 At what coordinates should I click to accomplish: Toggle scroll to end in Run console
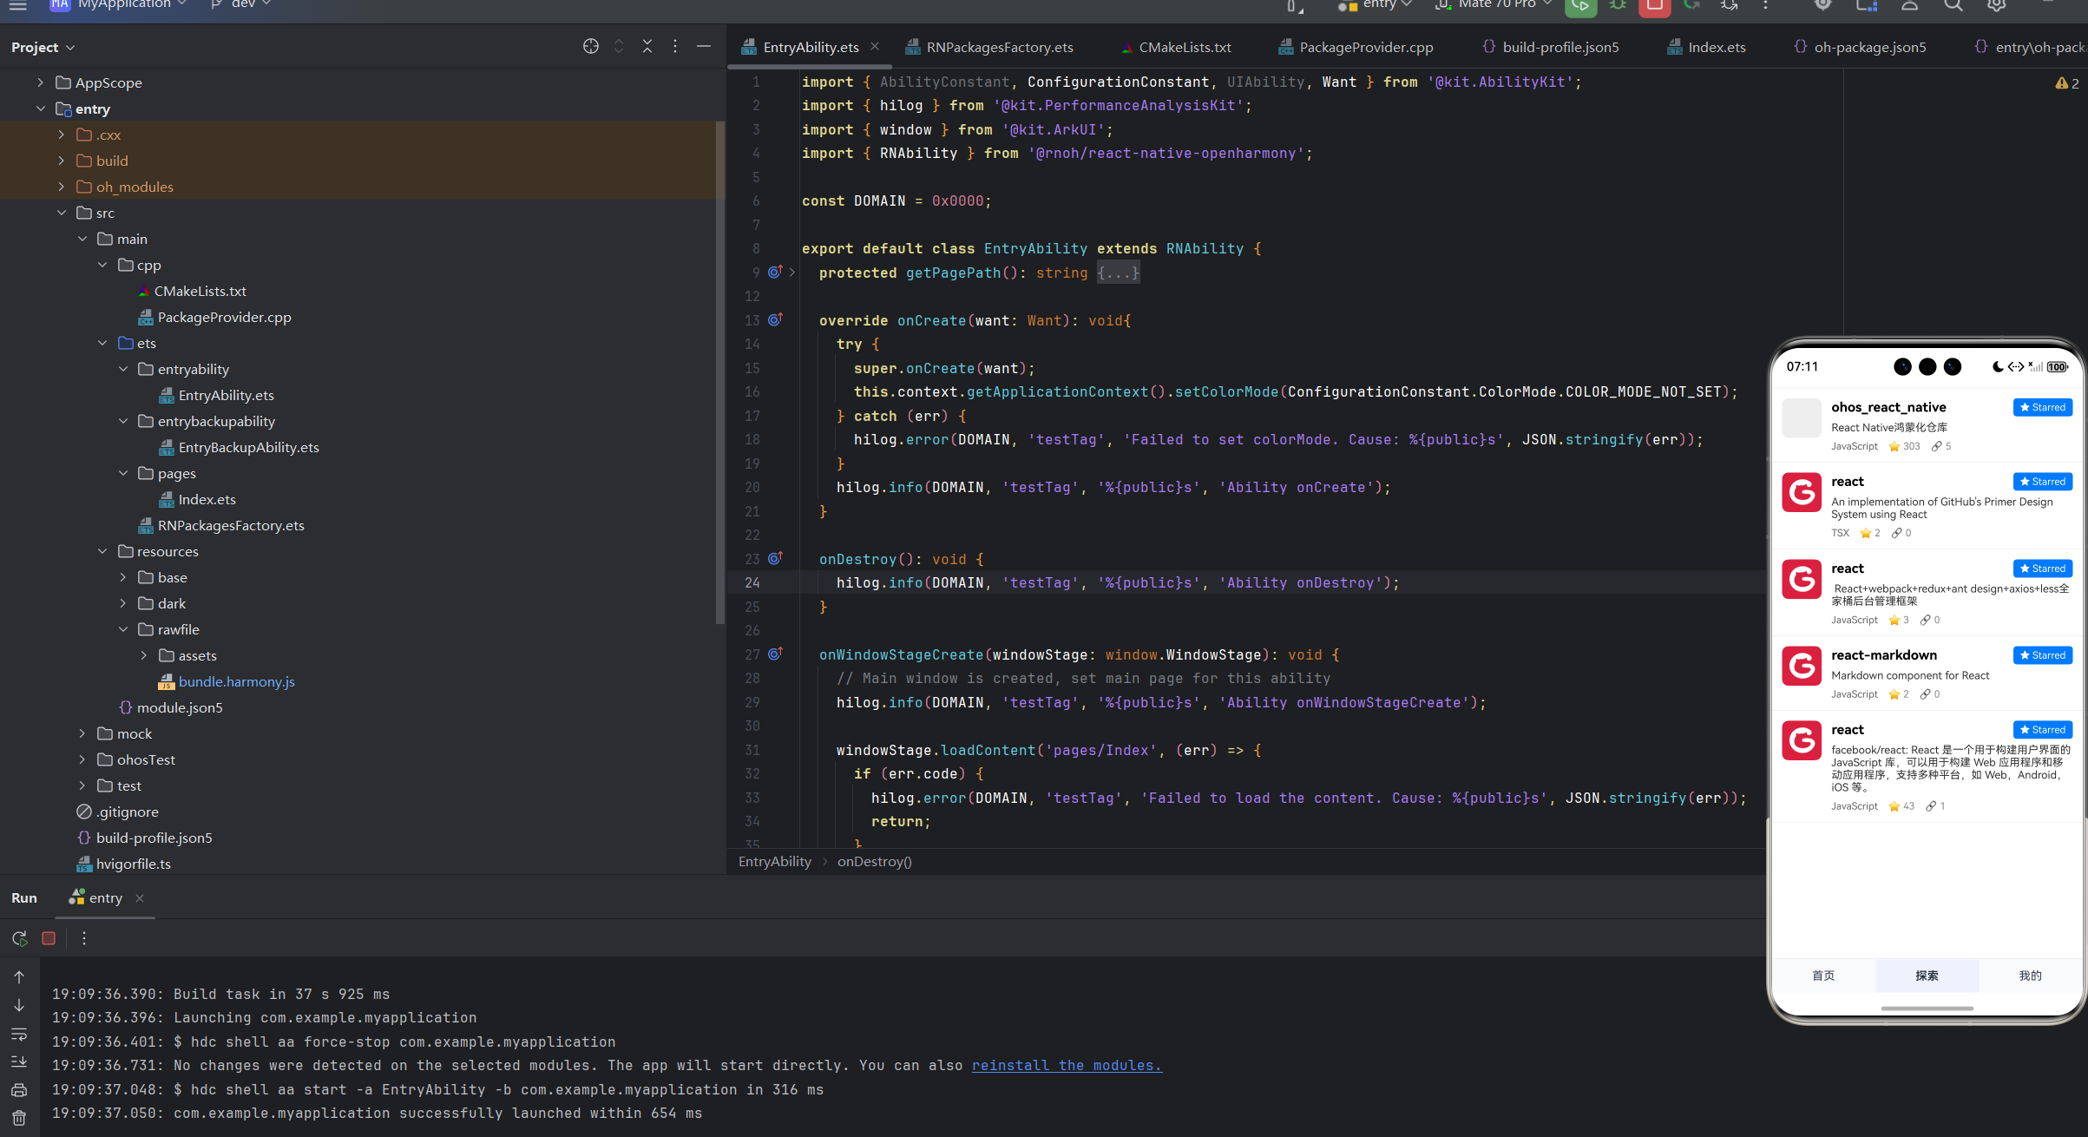pyautogui.click(x=19, y=1062)
